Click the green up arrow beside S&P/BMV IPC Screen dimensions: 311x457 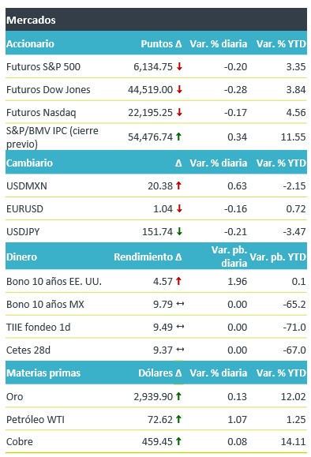[x=178, y=137]
